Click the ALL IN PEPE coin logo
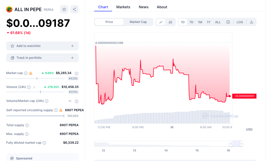Image resolution: width=266 pixels, height=161 pixels. point(9,9)
